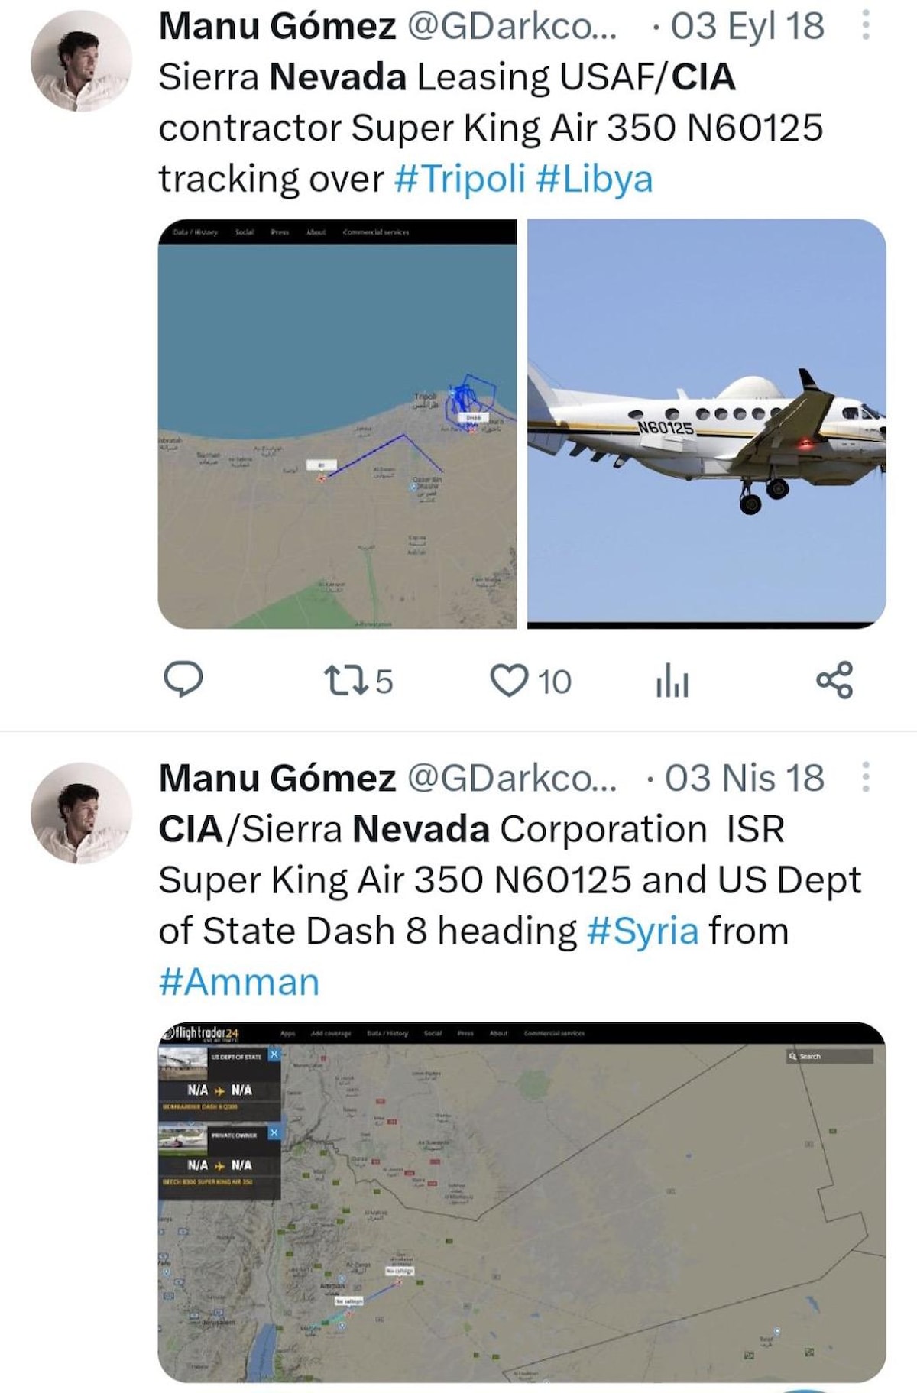
Task: View analytics for the first tweet
Action: pyautogui.click(x=672, y=681)
